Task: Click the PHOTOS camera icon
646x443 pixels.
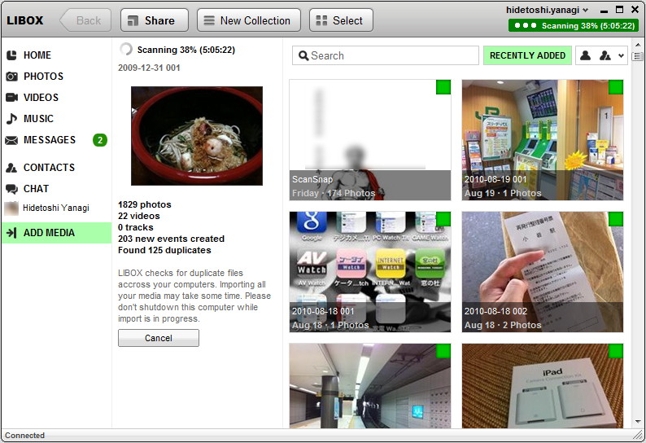Action: (11, 77)
